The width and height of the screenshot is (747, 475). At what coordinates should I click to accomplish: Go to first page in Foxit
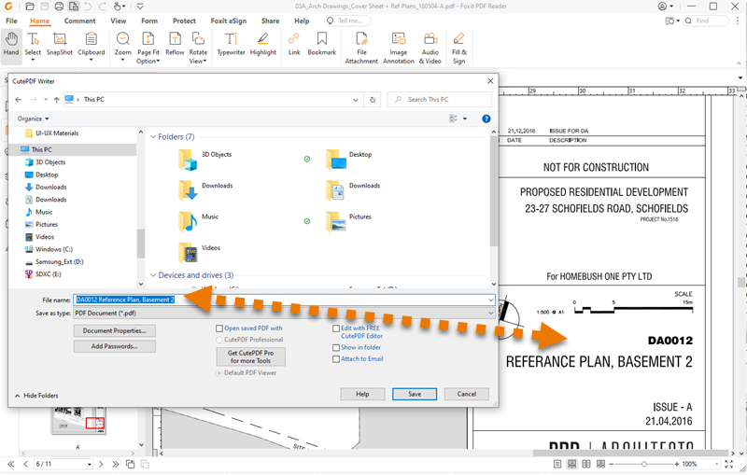10,464
